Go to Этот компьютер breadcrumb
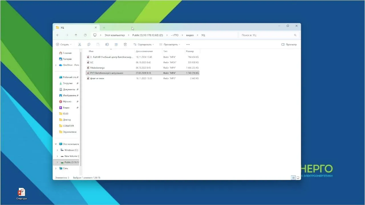The image size is (365, 205). 115,35
